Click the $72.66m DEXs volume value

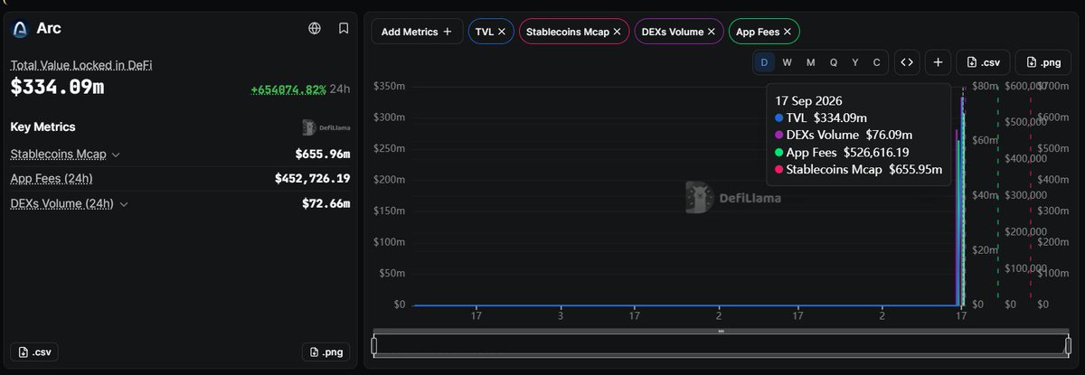pyautogui.click(x=326, y=204)
